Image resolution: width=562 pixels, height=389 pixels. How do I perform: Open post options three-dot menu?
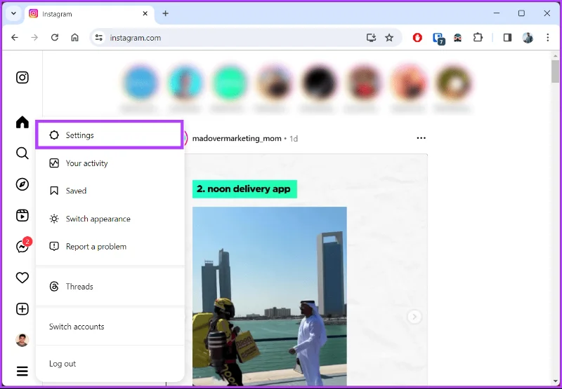[x=421, y=138]
